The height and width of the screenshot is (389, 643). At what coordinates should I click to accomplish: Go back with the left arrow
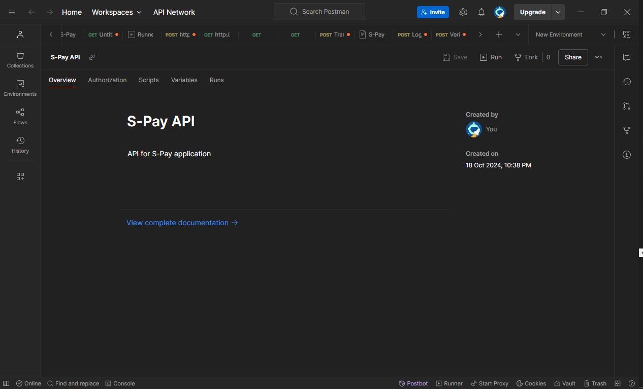tap(31, 12)
